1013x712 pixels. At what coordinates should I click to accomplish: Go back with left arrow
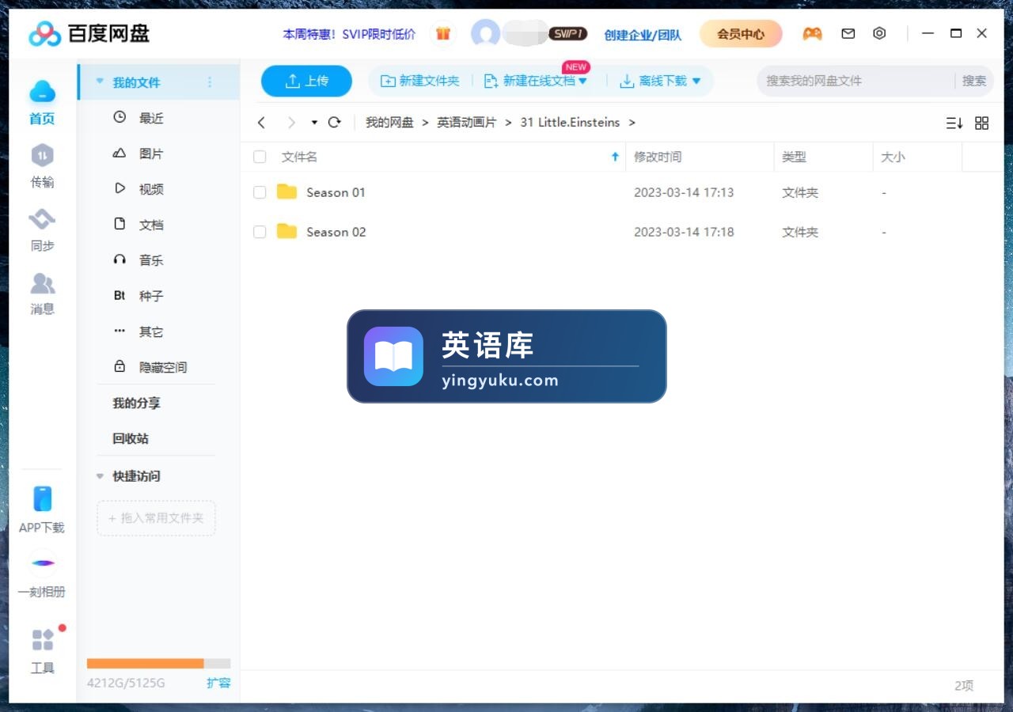click(261, 123)
